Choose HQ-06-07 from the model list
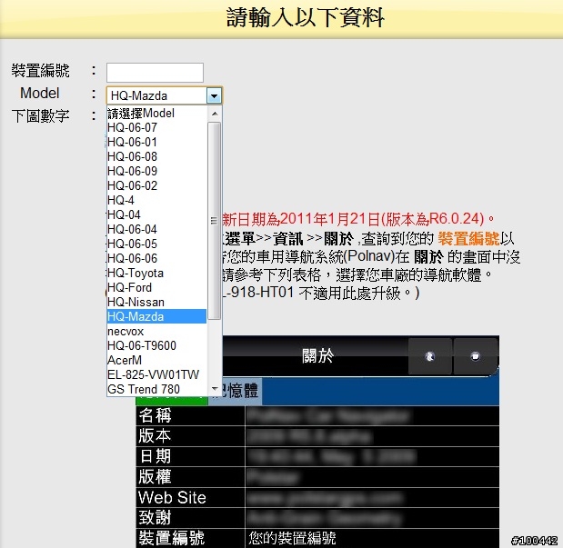Screen dimensions: 563x548 click(x=156, y=128)
